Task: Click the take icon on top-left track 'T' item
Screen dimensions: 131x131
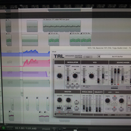Action: pyautogui.click(x=7, y=20)
